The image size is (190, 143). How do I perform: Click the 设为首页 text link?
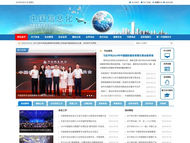click(135, 2)
